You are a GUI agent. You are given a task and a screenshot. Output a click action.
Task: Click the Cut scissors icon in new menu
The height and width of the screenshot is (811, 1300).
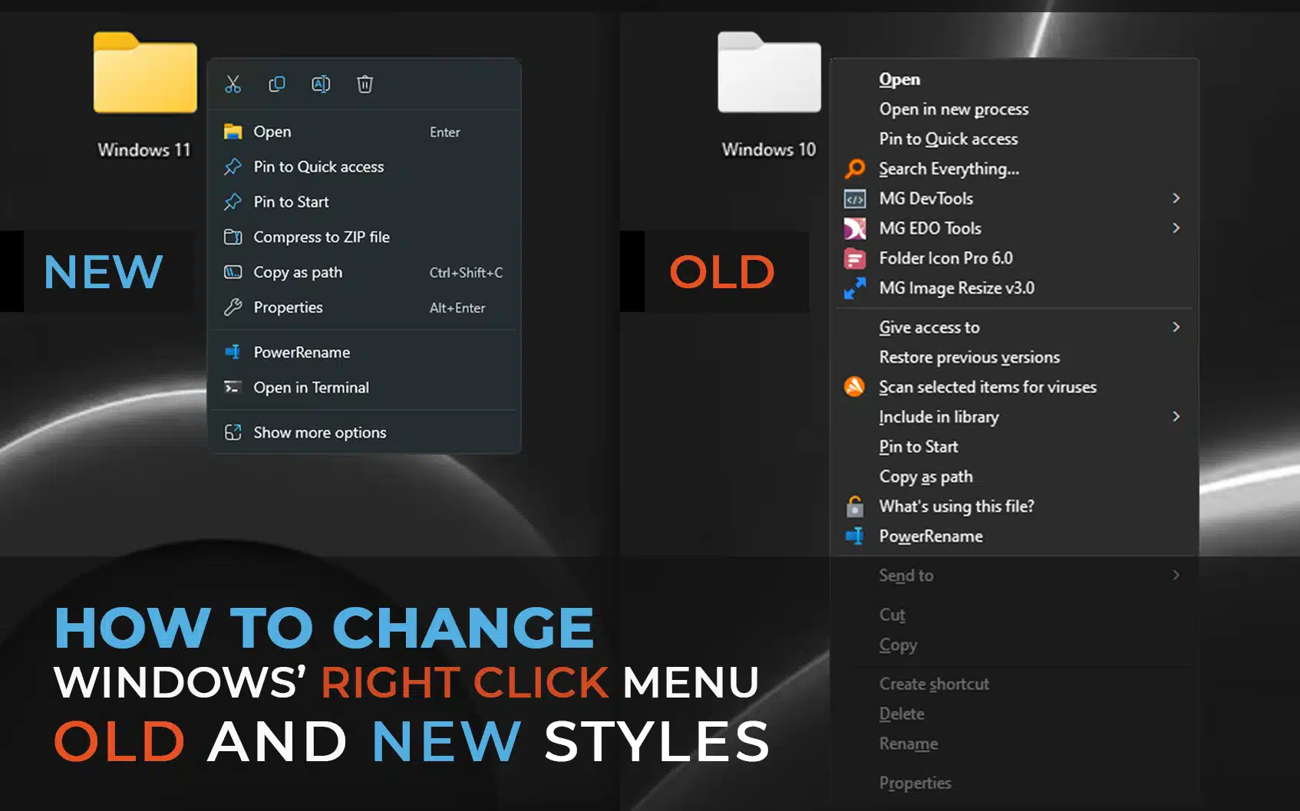coord(233,84)
